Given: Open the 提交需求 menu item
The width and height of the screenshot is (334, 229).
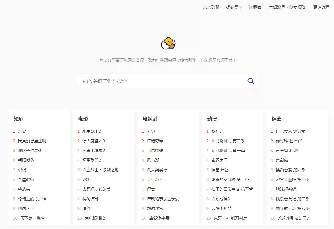Looking at the screenshot, I should pos(234,7).
